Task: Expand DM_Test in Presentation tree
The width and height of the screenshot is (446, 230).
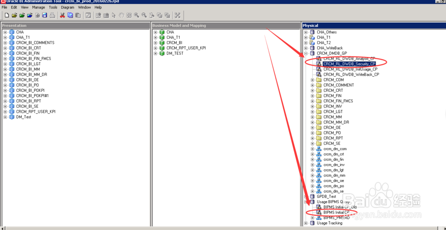Action: point(5,117)
